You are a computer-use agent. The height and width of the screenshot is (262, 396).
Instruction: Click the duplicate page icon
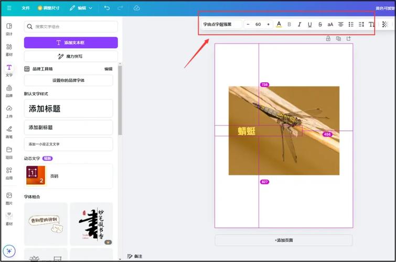(338, 38)
